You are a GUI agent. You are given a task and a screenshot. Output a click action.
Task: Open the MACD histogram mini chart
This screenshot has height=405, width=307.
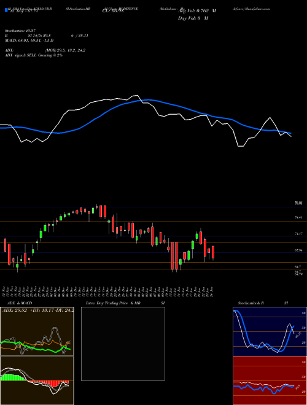pos(37,380)
